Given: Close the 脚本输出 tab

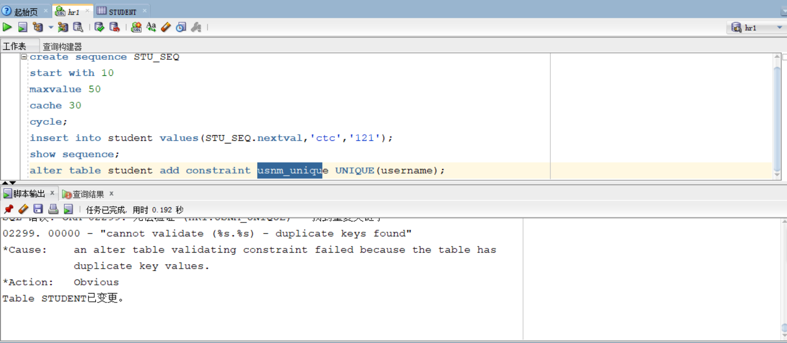Looking at the screenshot, I should point(52,193).
